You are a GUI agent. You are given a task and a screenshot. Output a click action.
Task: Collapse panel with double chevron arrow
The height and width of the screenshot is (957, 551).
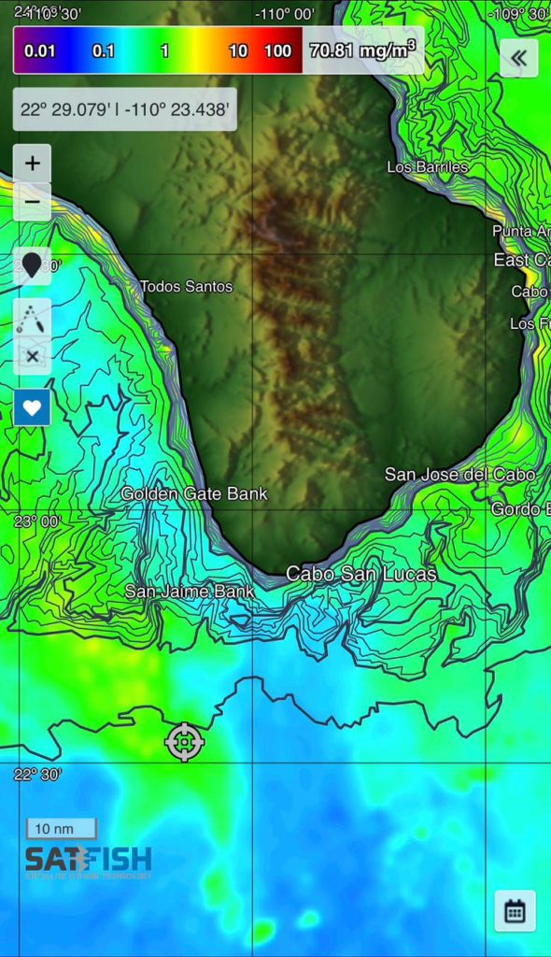point(518,58)
